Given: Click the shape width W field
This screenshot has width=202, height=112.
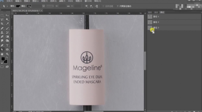Looking at the screenshot, I should 62,6.
